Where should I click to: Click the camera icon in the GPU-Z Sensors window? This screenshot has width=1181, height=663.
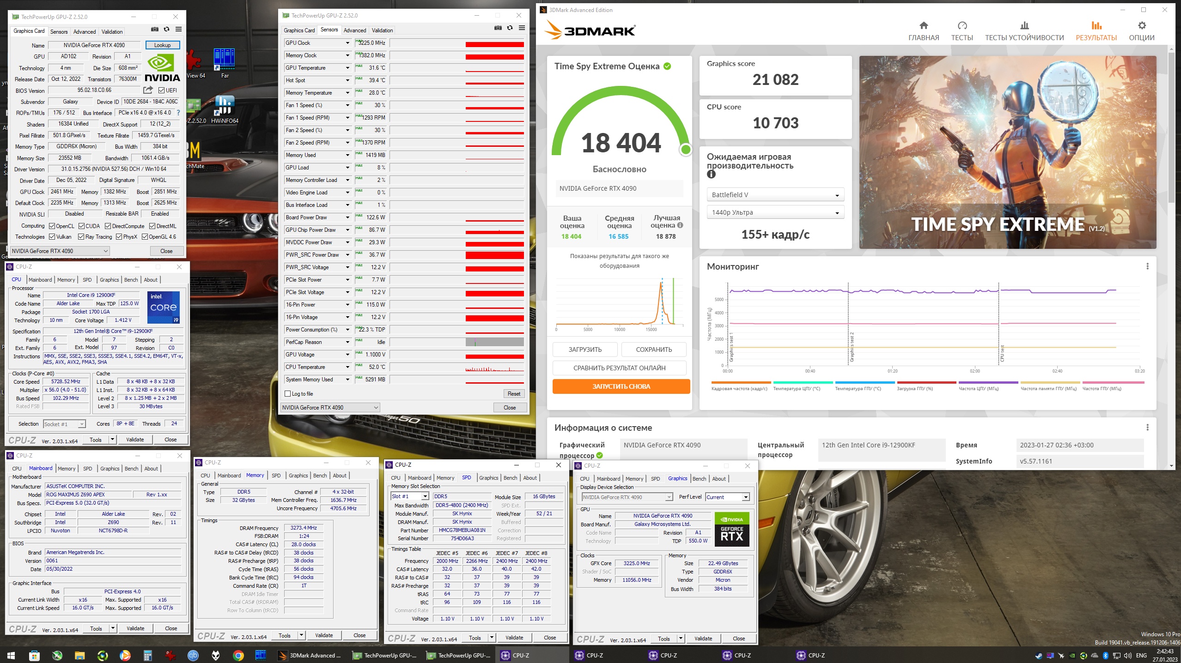click(x=498, y=28)
